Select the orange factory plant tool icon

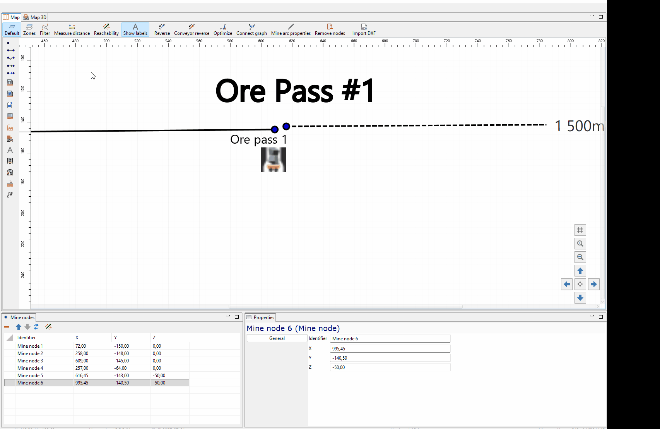pos(10,127)
